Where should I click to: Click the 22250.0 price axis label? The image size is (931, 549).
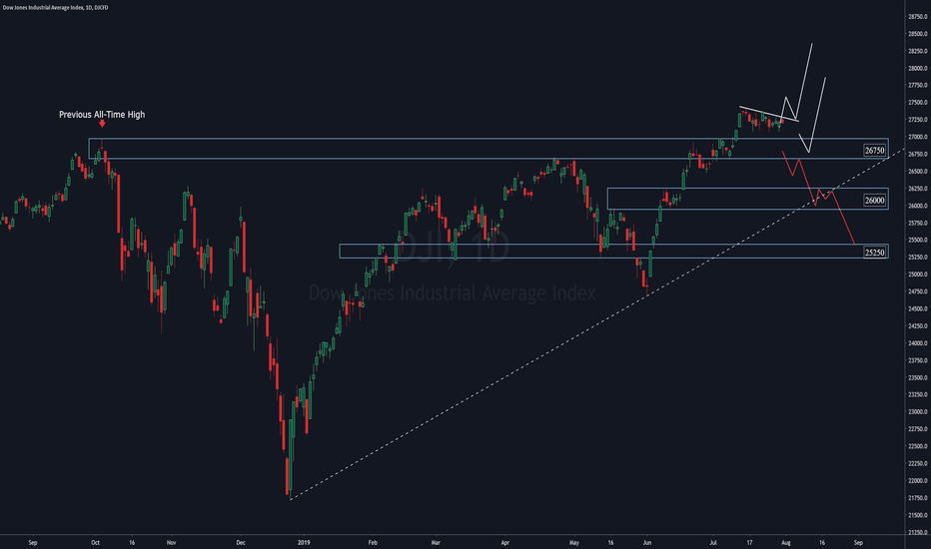(917, 464)
